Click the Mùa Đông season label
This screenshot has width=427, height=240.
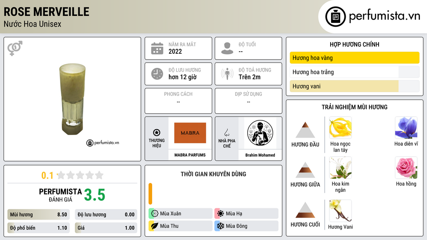237,226
